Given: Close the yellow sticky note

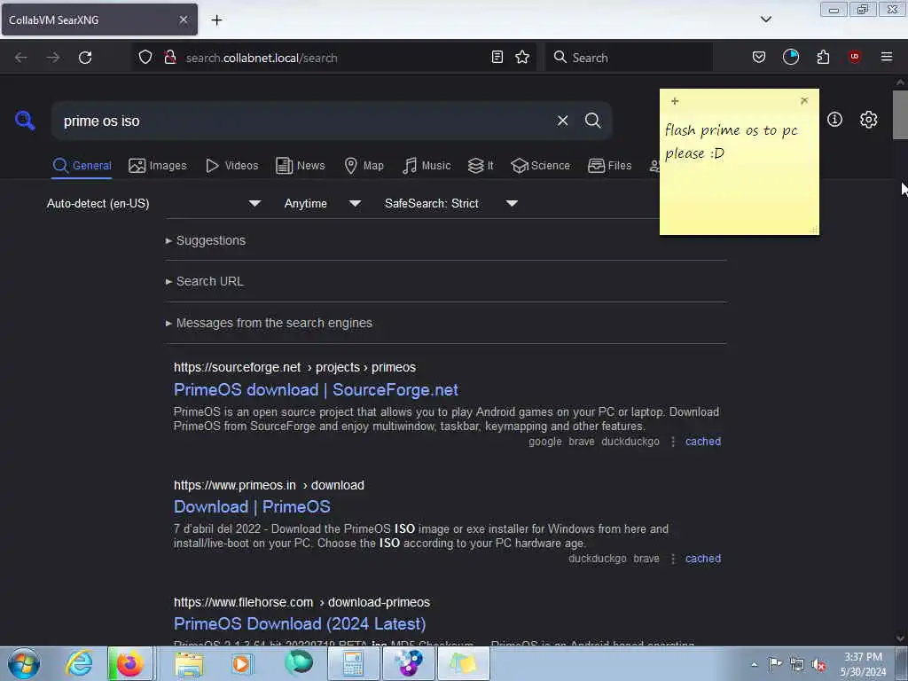Looking at the screenshot, I should tap(803, 101).
